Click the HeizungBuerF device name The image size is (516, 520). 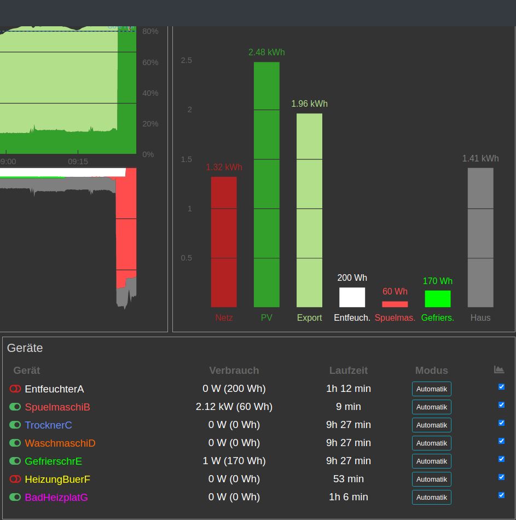click(57, 479)
